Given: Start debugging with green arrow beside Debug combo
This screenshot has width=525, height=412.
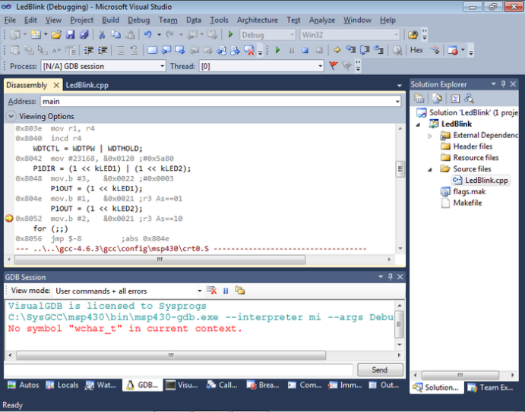Looking at the screenshot, I should tap(230, 34).
